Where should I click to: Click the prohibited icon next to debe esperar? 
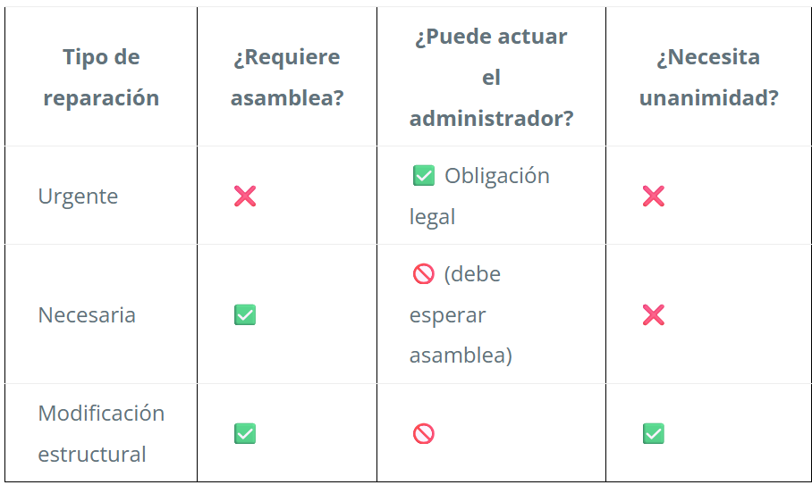(424, 273)
